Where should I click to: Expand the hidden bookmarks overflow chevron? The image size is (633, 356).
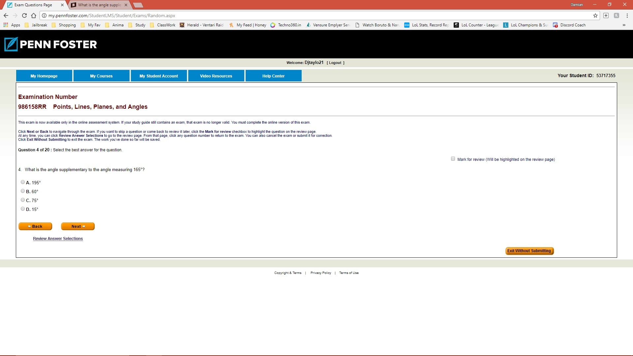click(x=624, y=25)
